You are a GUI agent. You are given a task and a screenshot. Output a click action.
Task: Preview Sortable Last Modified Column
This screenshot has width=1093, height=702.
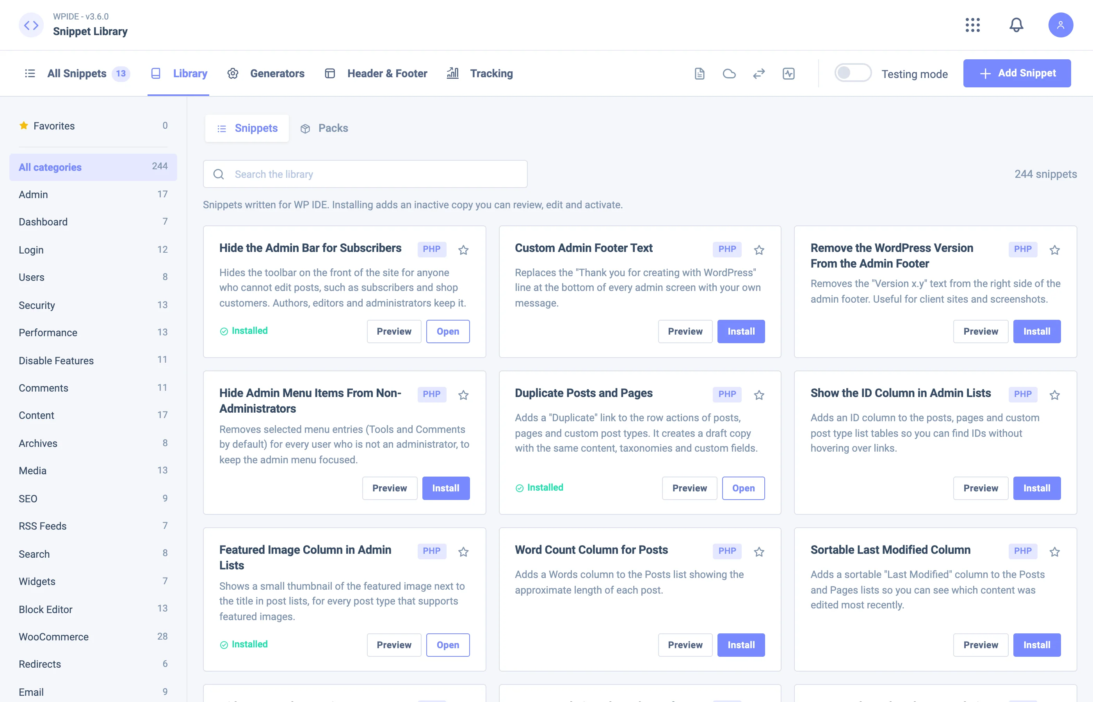(x=980, y=645)
